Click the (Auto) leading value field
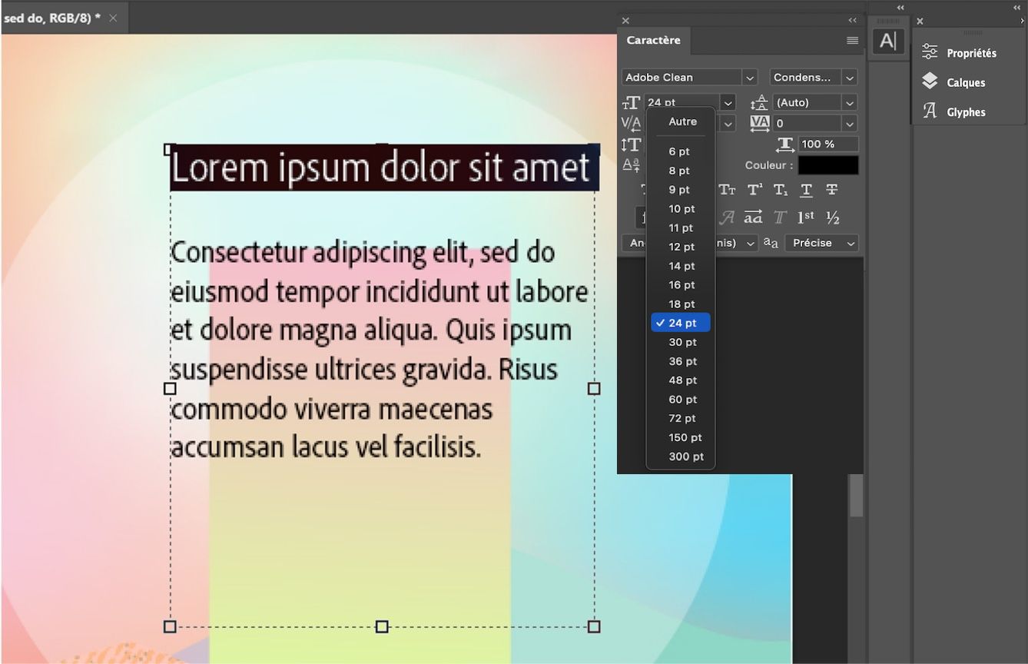Viewport: 1028px width, 664px height. click(807, 102)
